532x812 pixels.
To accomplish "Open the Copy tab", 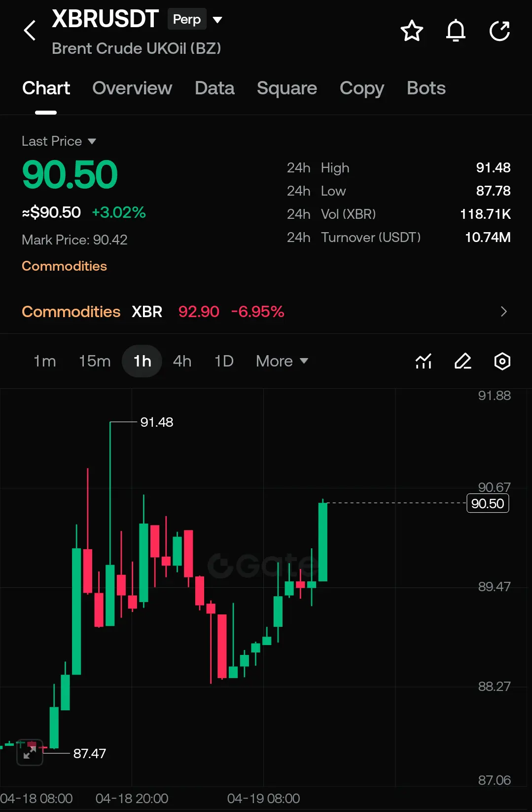I will click(x=362, y=88).
